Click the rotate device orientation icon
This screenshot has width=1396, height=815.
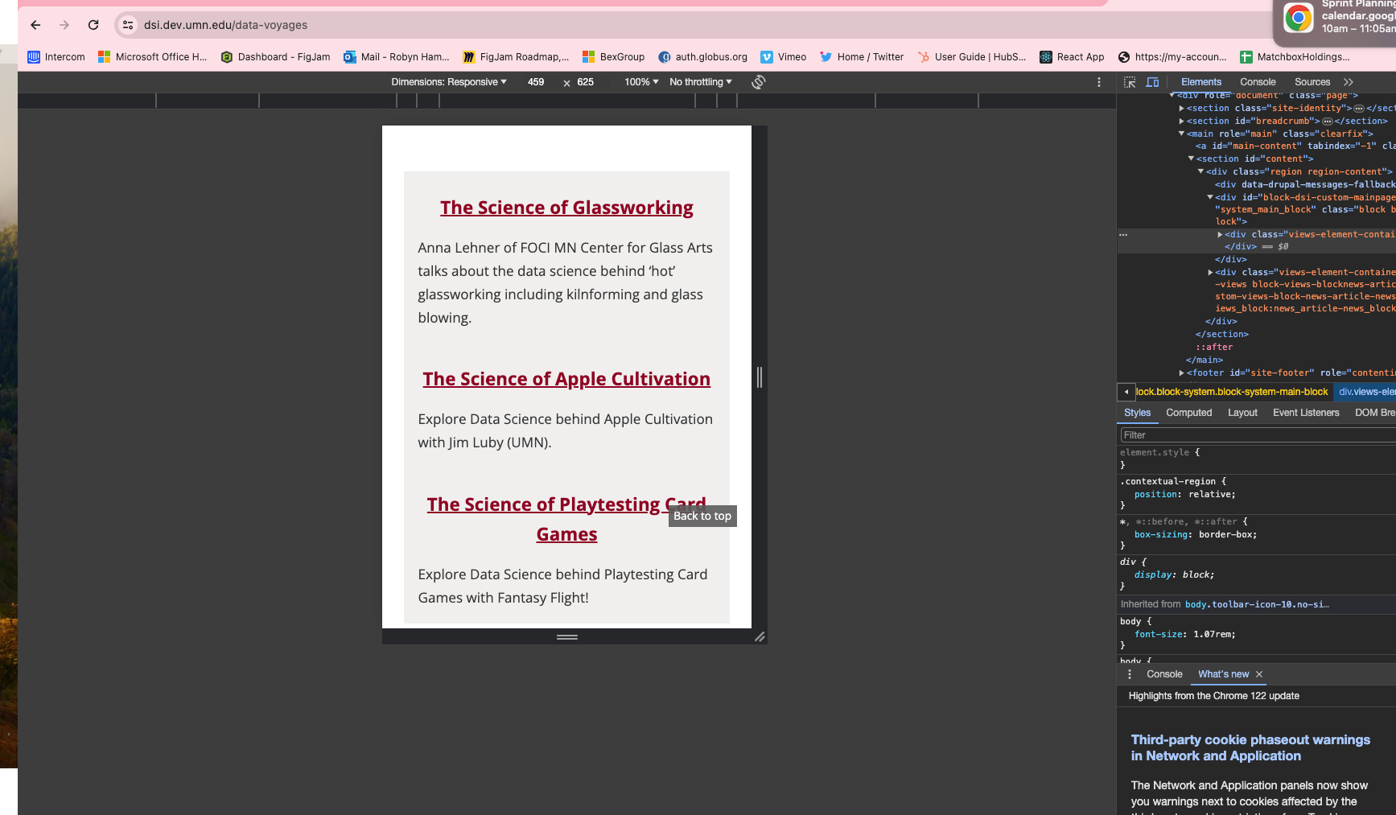pyautogui.click(x=758, y=82)
